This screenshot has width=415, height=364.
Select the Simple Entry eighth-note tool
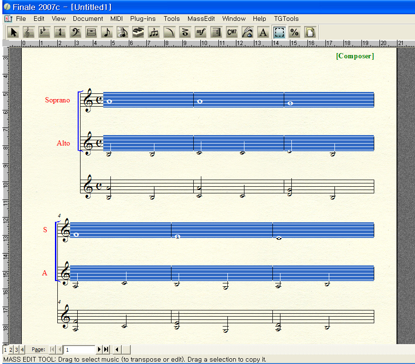click(107, 32)
